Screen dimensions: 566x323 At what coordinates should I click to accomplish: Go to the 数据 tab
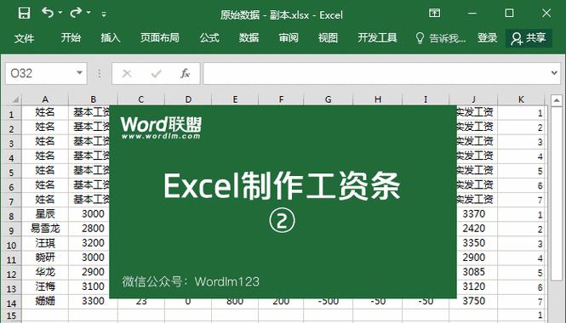tap(249, 37)
